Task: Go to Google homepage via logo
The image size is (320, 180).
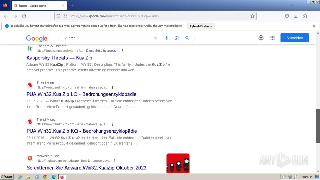Action: tap(36, 38)
